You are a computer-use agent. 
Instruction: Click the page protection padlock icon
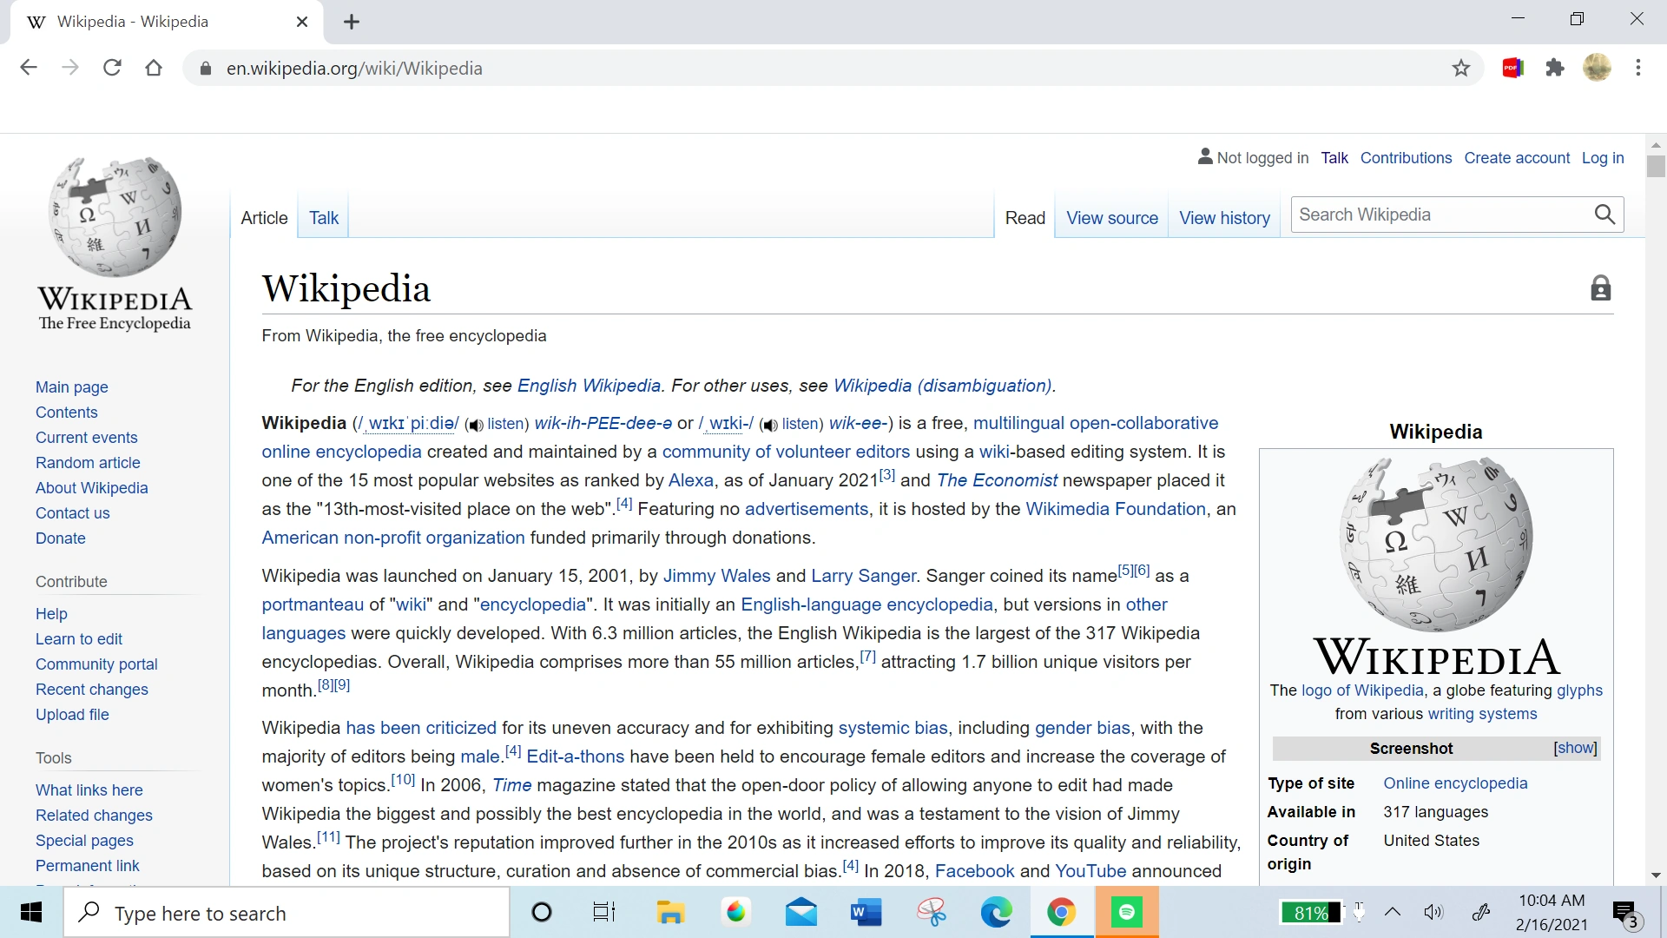[x=1600, y=288]
